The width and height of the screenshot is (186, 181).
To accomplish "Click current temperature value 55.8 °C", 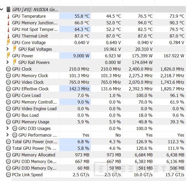I will pyautogui.click(x=82, y=16).
